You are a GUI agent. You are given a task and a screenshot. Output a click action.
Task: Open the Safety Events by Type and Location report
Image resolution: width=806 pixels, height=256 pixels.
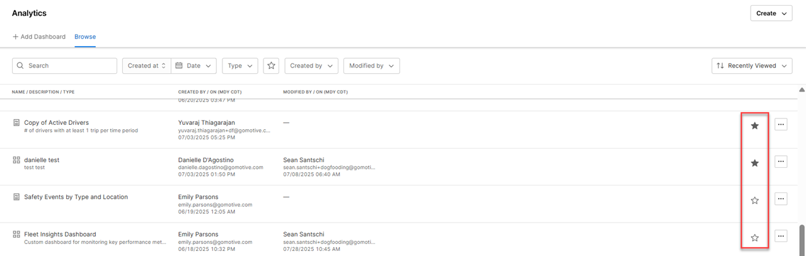tap(76, 197)
